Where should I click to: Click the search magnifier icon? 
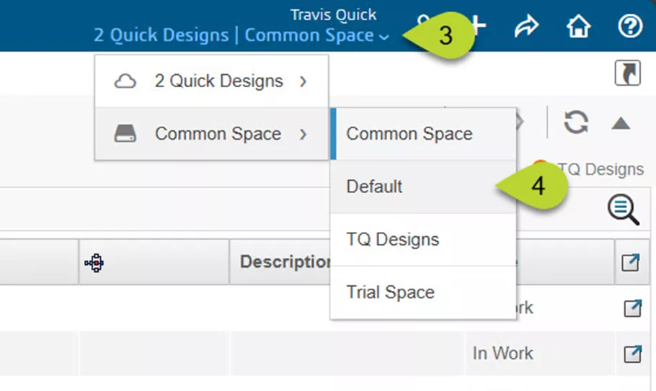coord(623,210)
